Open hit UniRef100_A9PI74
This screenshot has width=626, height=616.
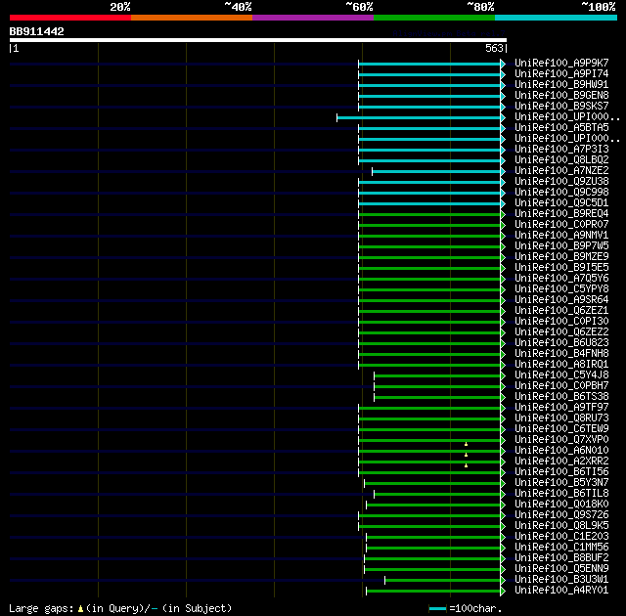(x=561, y=73)
